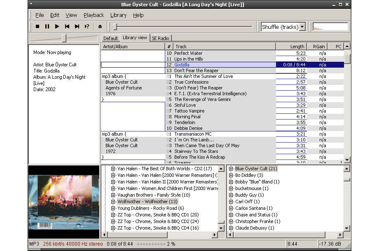Click the seek bar slider in the toolbar

click(115, 27)
